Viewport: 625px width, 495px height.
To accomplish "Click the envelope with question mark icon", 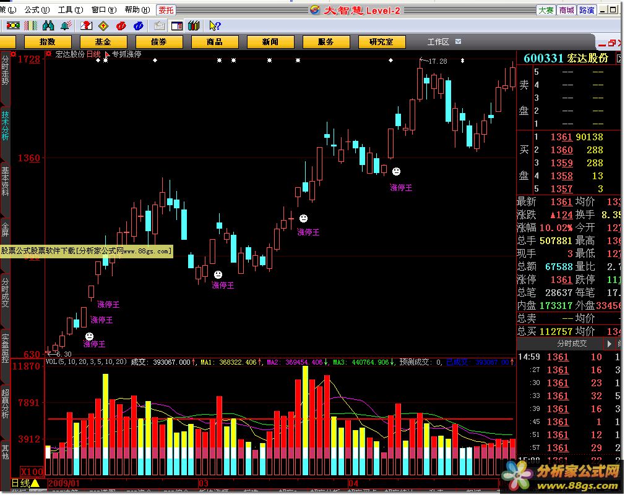I will pyautogui.click(x=86, y=26).
